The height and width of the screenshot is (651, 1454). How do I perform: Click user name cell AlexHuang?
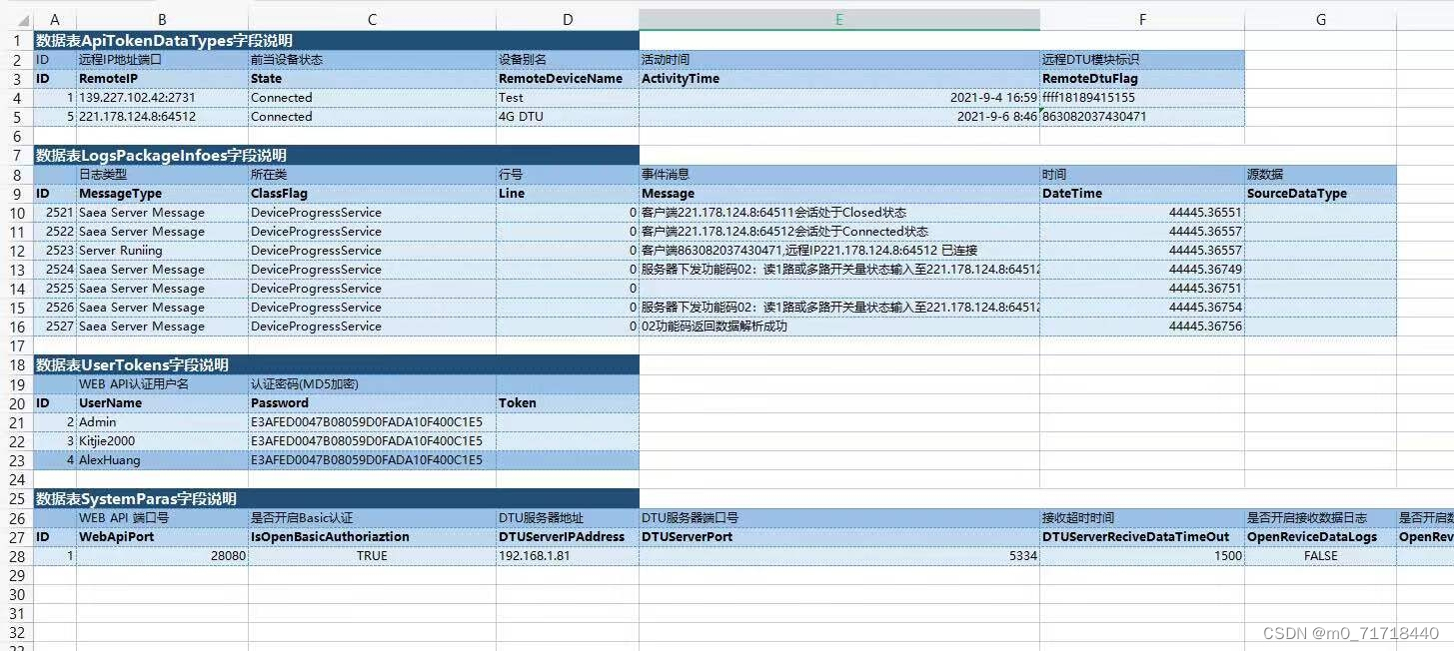162,460
